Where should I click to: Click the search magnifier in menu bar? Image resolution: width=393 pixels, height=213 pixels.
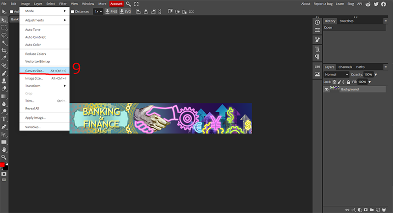[x=128, y=4]
